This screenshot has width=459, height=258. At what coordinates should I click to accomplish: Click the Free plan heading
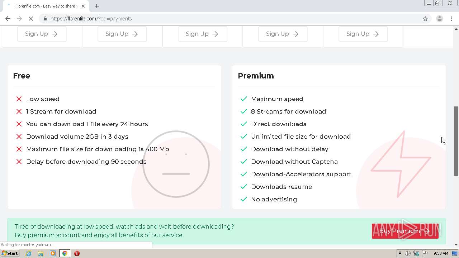22,76
